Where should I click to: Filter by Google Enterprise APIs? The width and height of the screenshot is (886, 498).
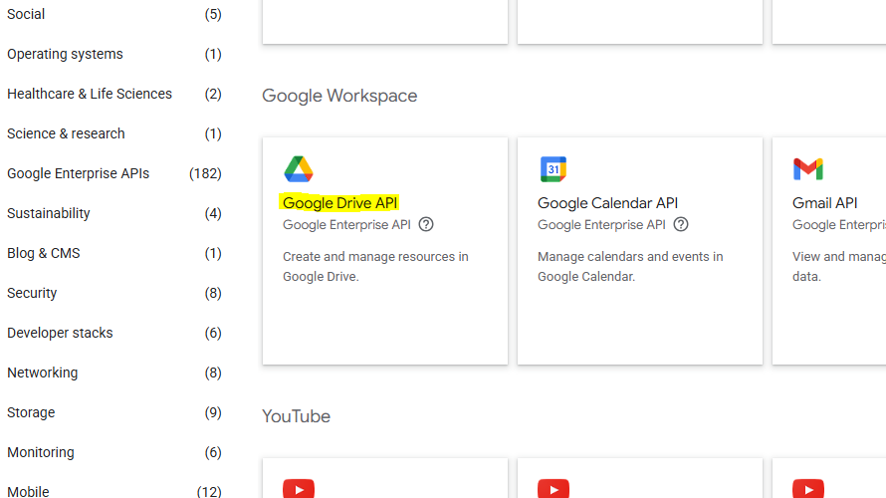pyautogui.click(x=78, y=173)
